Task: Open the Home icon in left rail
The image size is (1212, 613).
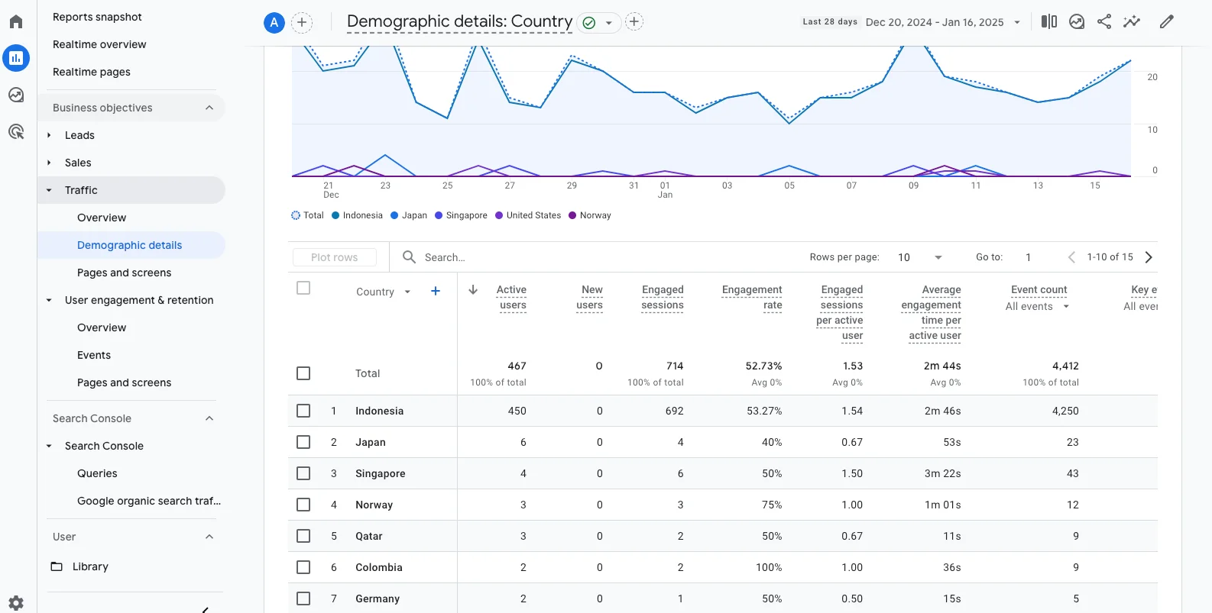Action: coord(16,21)
